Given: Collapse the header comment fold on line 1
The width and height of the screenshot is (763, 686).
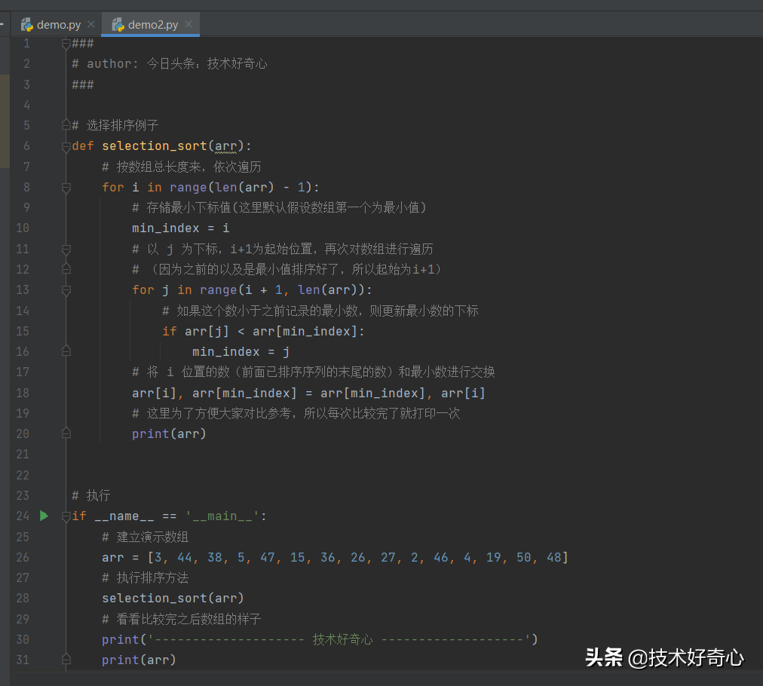Looking at the screenshot, I should (66, 44).
